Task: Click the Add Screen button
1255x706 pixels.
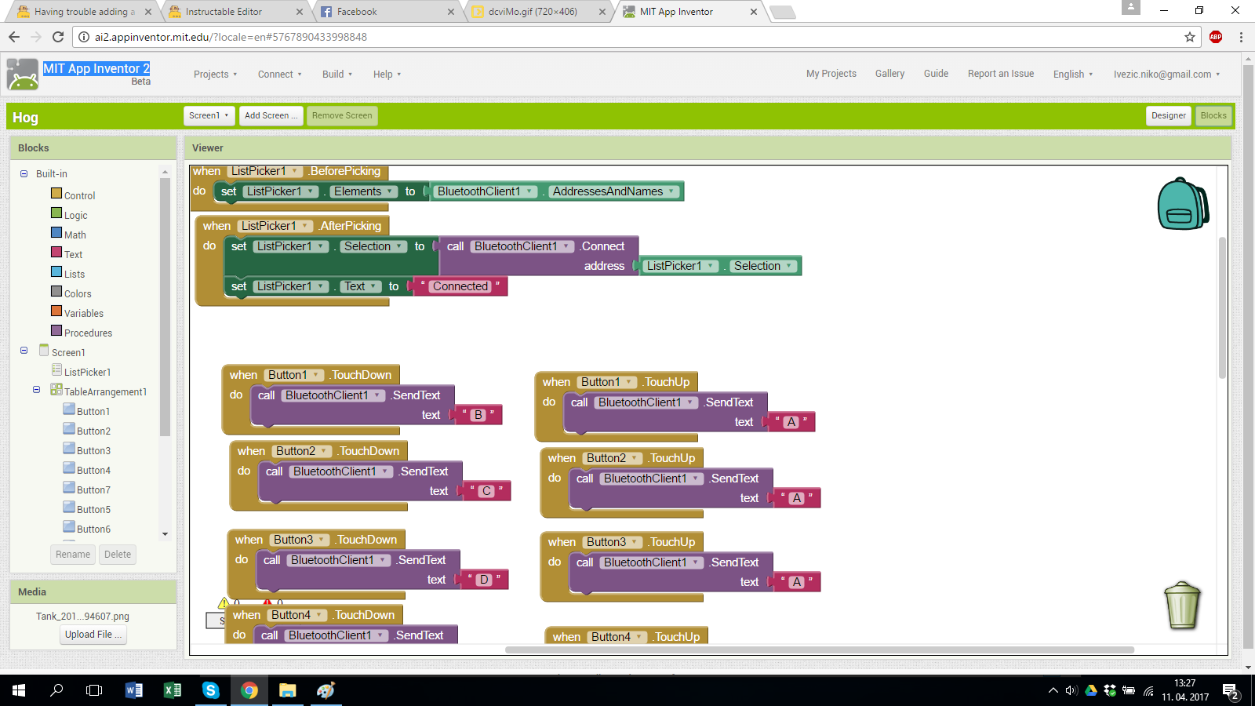Action: click(271, 115)
